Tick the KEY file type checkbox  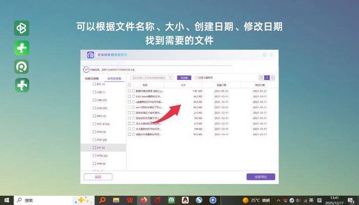point(94,84)
